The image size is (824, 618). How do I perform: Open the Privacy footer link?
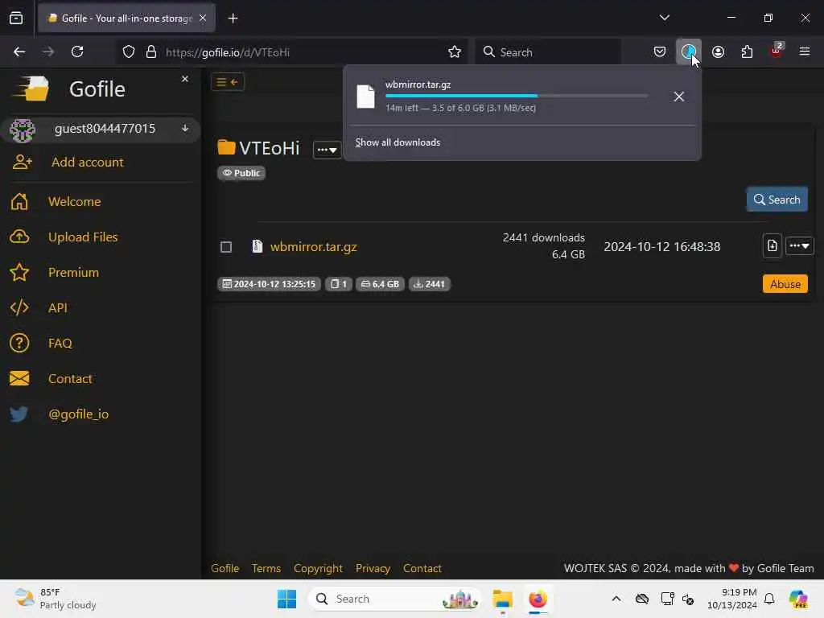pyautogui.click(x=373, y=568)
